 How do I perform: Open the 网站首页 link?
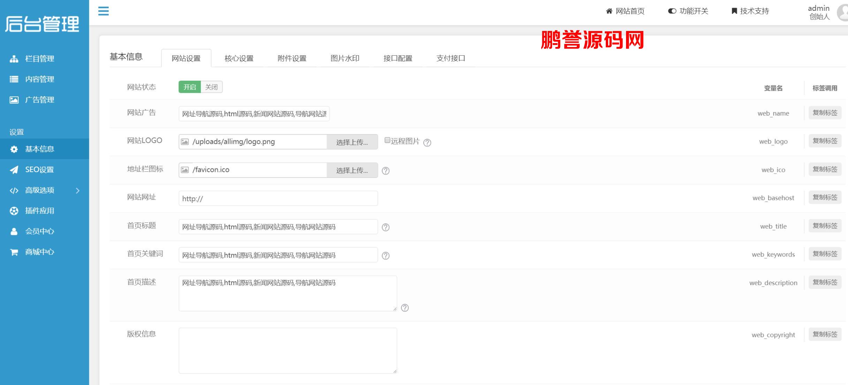(x=625, y=11)
